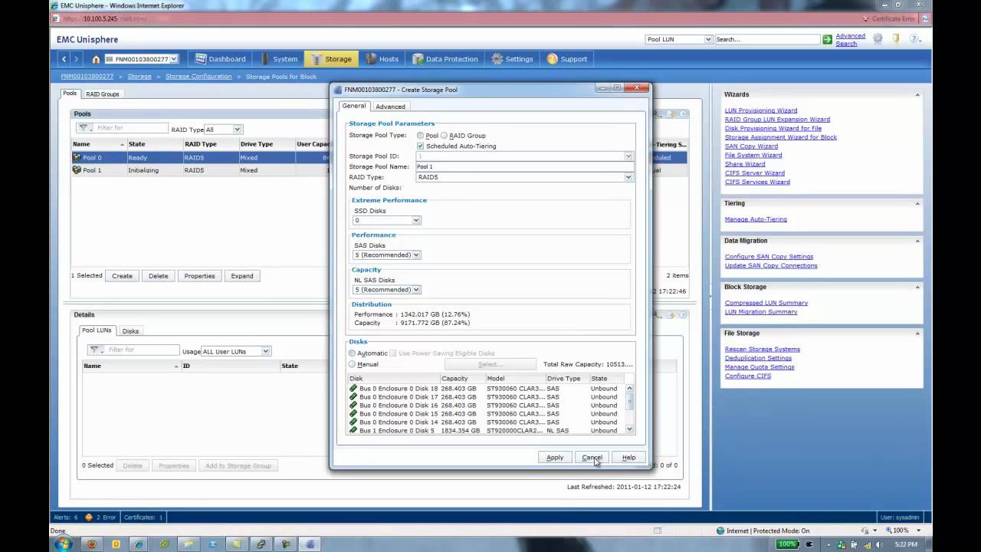The height and width of the screenshot is (552, 981).
Task: Open the Settings menu
Action: 513,59
